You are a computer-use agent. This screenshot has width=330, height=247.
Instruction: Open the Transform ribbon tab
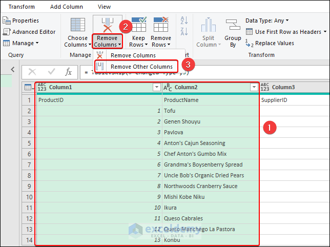[x=22, y=7]
